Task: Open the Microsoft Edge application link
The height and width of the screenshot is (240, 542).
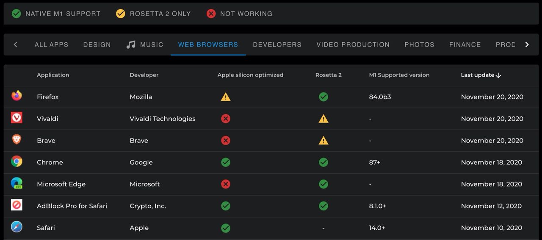Action: tap(61, 184)
